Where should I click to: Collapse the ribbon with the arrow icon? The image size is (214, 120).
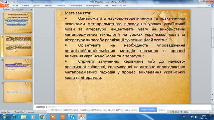[209, 6]
